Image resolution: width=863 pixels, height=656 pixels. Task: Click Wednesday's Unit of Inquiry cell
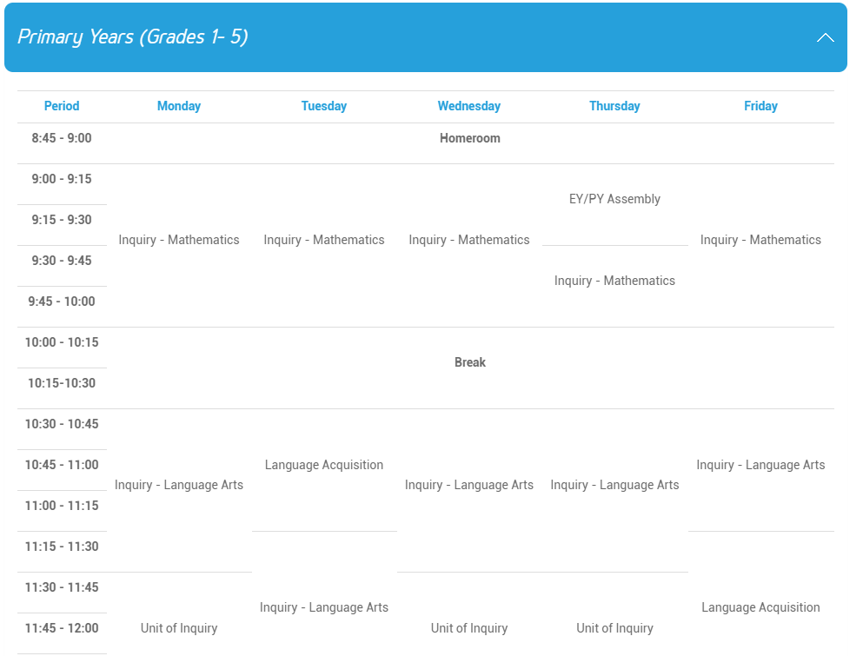click(x=469, y=628)
